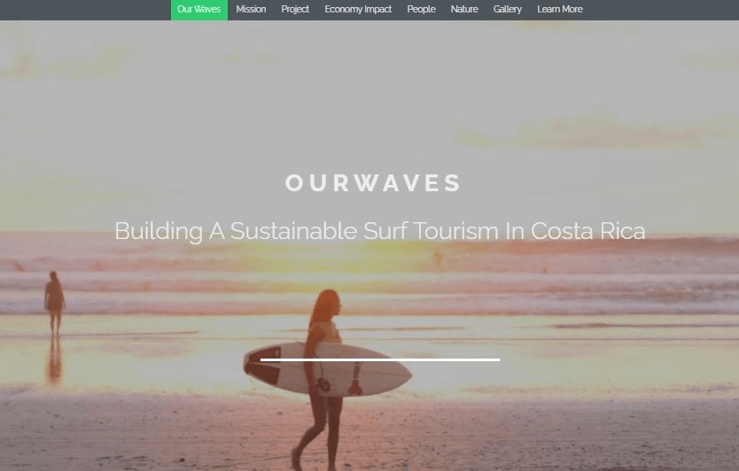Open the Gallery nav link

pos(507,10)
